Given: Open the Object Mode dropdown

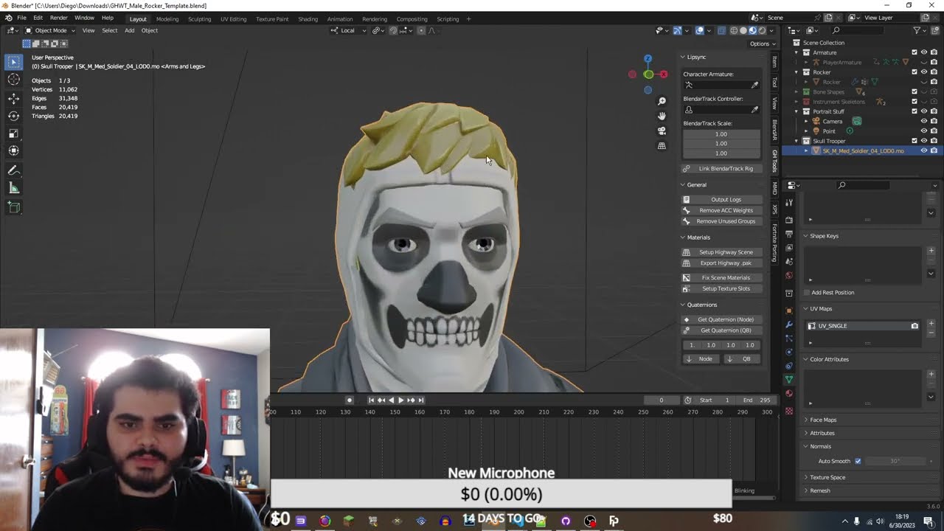Looking at the screenshot, I should pyautogui.click(x=50, y=30).
